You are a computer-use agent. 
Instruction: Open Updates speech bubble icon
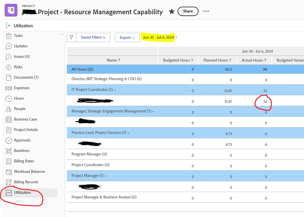point(9,46)
